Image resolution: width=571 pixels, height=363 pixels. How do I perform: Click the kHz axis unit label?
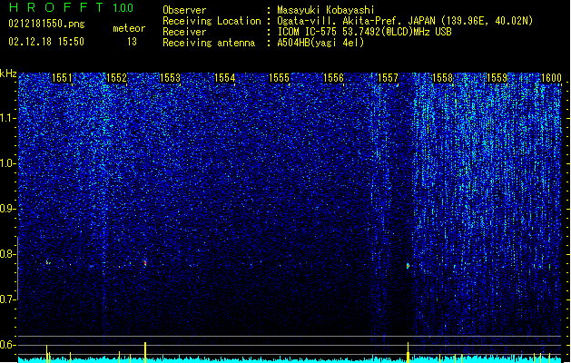click(8, 74)
